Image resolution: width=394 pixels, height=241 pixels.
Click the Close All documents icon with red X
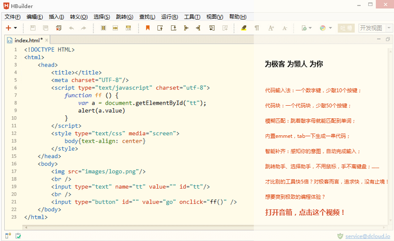coord(59,28)
